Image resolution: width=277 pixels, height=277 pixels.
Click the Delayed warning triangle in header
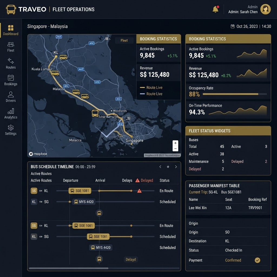(x=137, y=180)
